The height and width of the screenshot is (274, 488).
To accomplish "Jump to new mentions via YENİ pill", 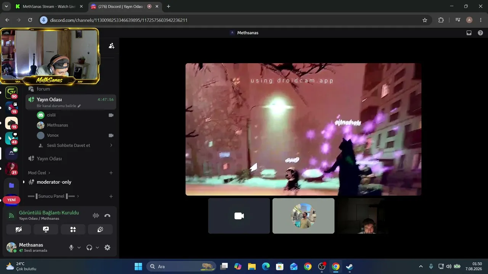I will [x=11, y=200].
